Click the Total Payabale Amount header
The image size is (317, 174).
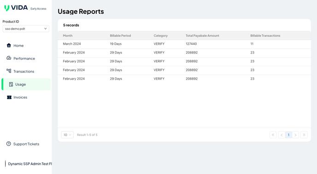(x=202, y=35)
